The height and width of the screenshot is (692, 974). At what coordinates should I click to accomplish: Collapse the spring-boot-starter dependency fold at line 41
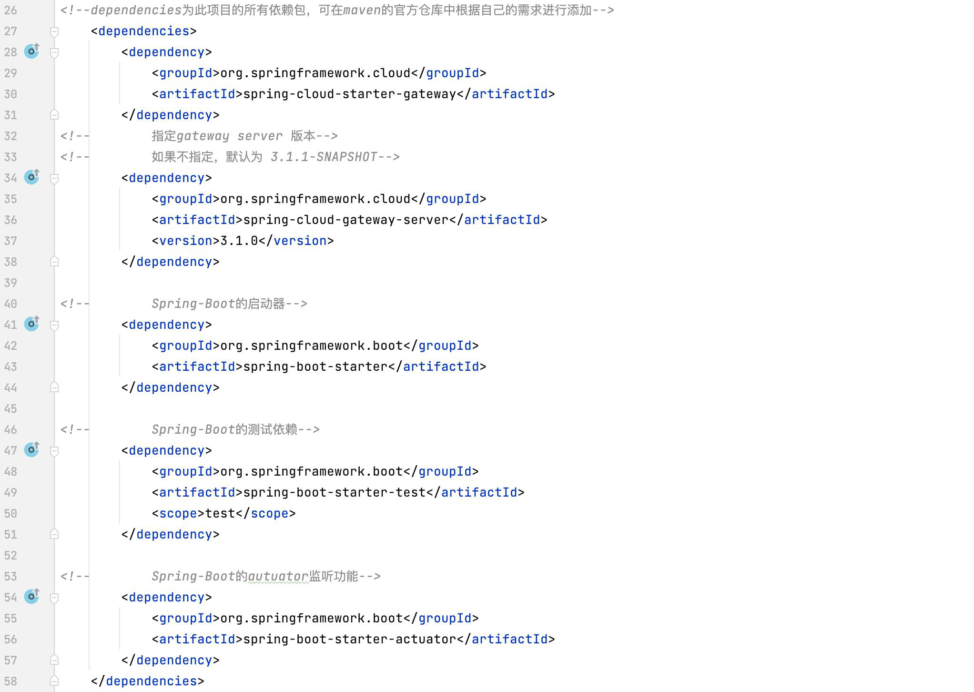[54, 325]
